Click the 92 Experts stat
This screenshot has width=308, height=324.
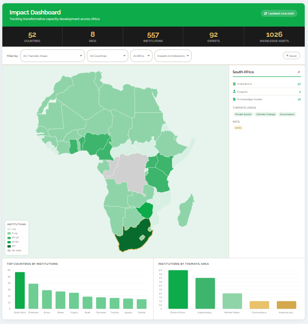pyautogui.click(x=213, y=36)
